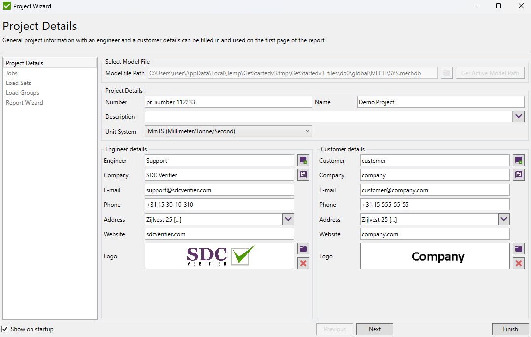Add a new customer entry
Screen dimensions: 531x337
(x=518, y=160)
